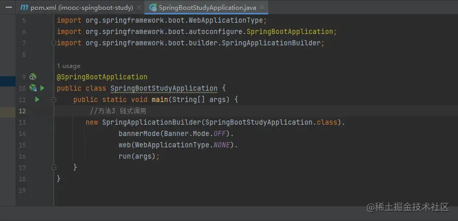Run main method via line 11's green arrow
Viewport: 458px width, 221px height.
click(x=37, y=99)
